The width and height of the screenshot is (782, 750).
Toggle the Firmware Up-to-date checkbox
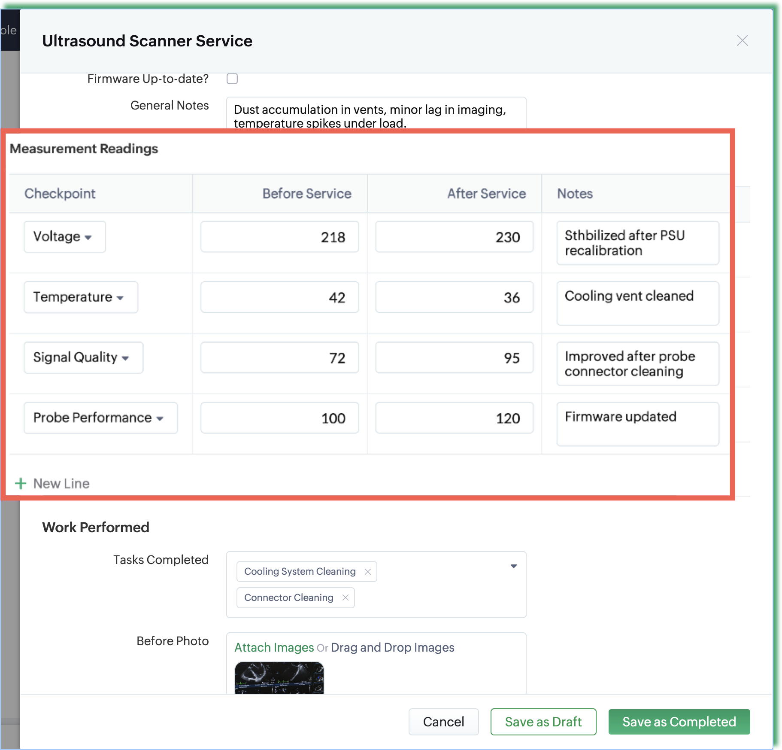[x=232, y=79]
